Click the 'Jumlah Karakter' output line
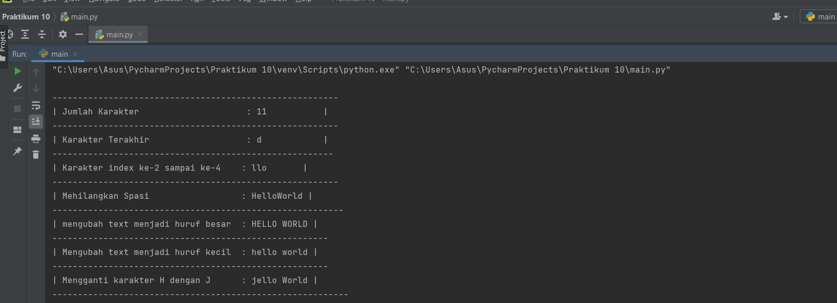The height and width of the screenshot is (303, 837). click(190, 111)
